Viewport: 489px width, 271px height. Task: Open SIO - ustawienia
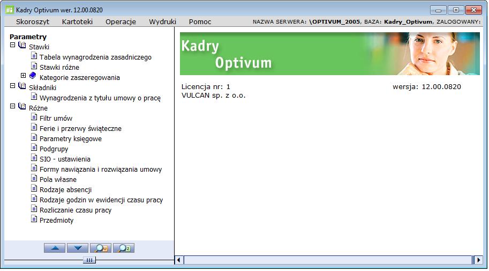[x=65, y=159]
